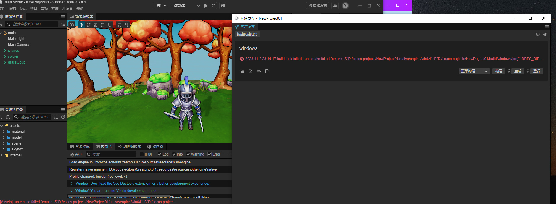Collapse the main scene node
The height and width of the screenshot is (204, 556).
pyautogui.click(x=1, y=33)
